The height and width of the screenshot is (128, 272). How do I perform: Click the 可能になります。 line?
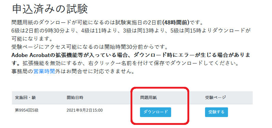[x=32, y=39]
